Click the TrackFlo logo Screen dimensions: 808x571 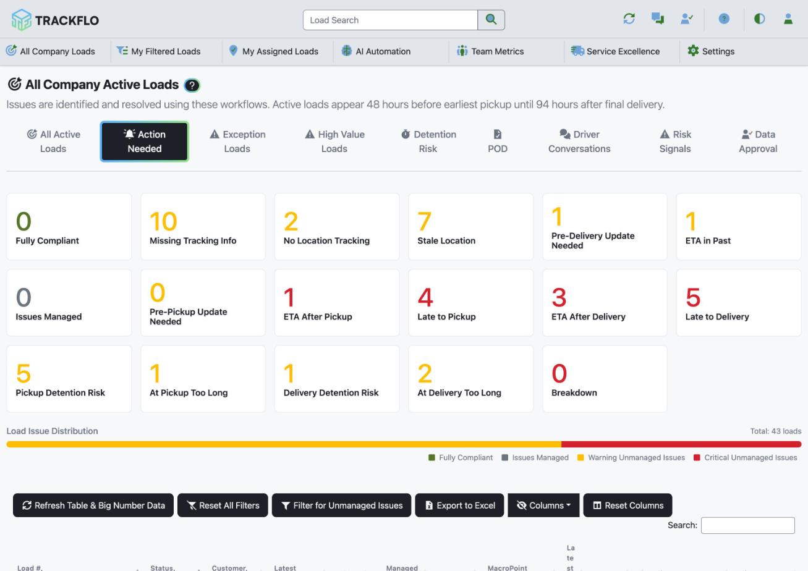tap(55, 20)
